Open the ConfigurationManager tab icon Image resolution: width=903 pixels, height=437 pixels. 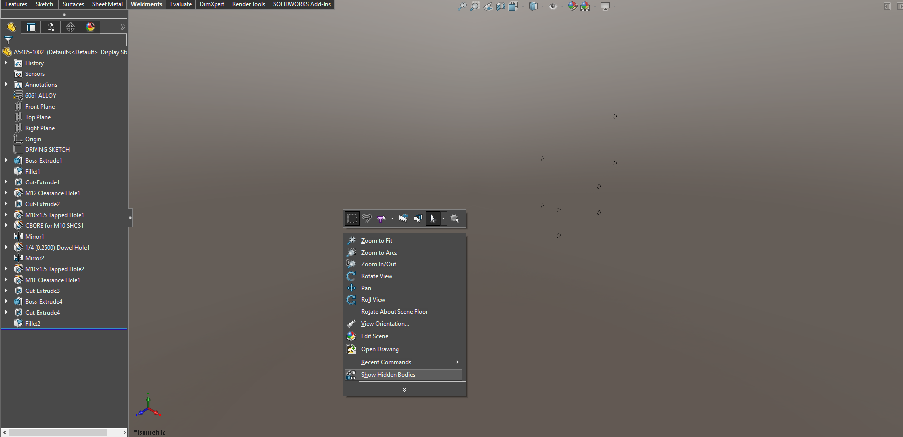(51, 27)
